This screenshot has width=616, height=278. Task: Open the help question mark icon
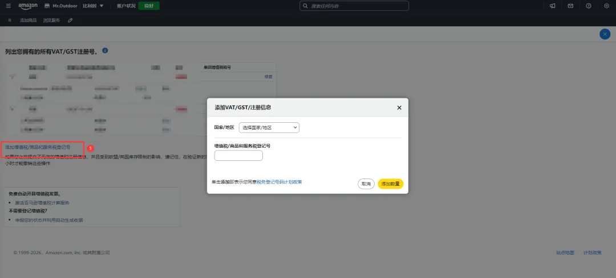pyautogui.click(x=589, y=6)
